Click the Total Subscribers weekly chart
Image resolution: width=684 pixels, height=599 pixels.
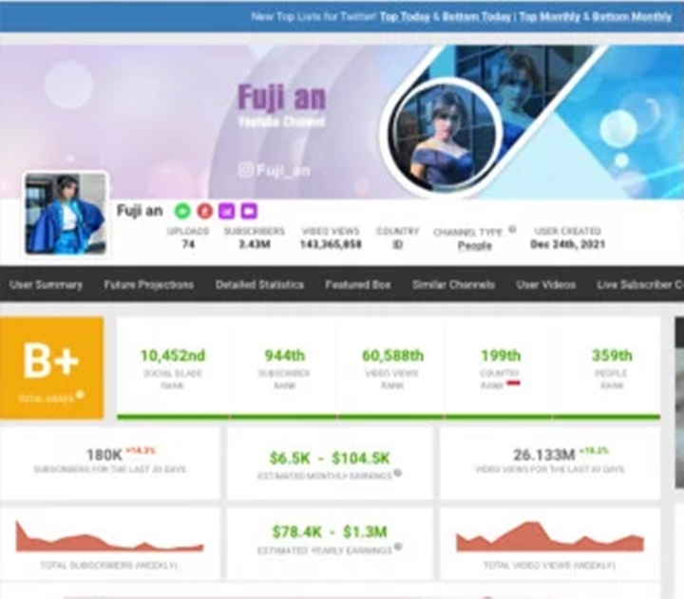(x=109, y=536)
